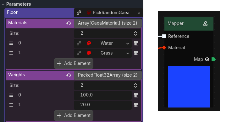This screenshot has height=122, width=232.
Task: Click the Material input port of Mapper
Action: (x=164, y=48)
